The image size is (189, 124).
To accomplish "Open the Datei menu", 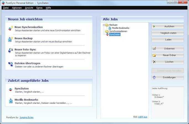I will pyautogui.click(x=6, y=8).
